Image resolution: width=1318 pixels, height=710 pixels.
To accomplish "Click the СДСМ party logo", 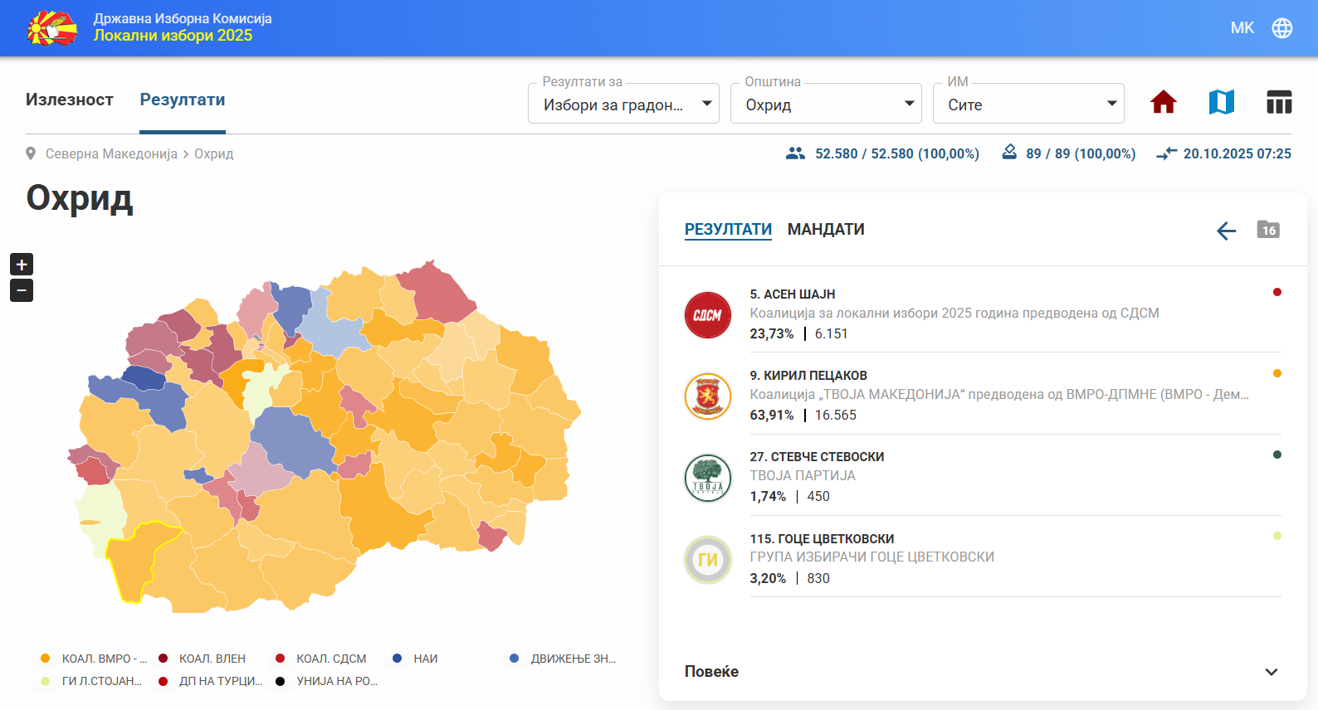I will point(707,315).
